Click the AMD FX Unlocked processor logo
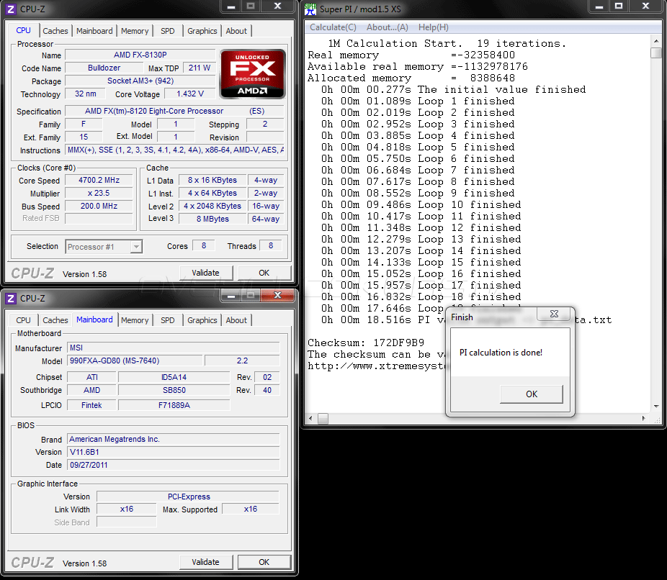Viewport: 667px width, 580px height. click(253, 74)
